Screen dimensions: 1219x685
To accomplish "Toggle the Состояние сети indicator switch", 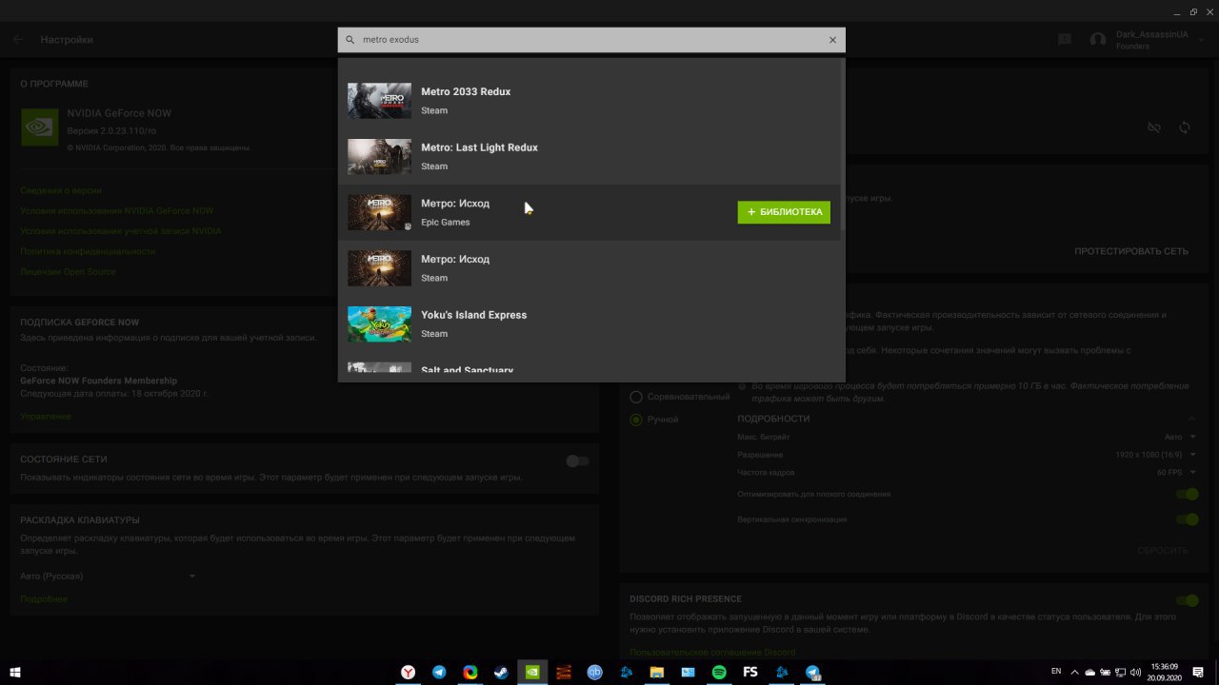I will tap(577, 461).
